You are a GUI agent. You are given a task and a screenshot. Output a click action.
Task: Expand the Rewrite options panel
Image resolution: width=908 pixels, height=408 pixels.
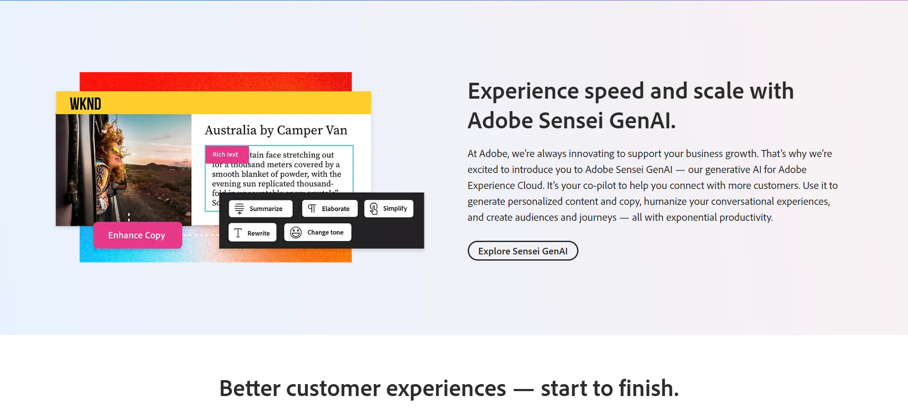pyautogui.click(x=252, y=232)
